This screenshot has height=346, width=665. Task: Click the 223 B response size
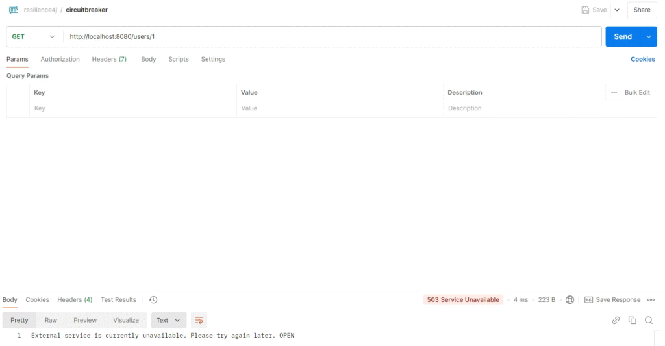(547, 300)
